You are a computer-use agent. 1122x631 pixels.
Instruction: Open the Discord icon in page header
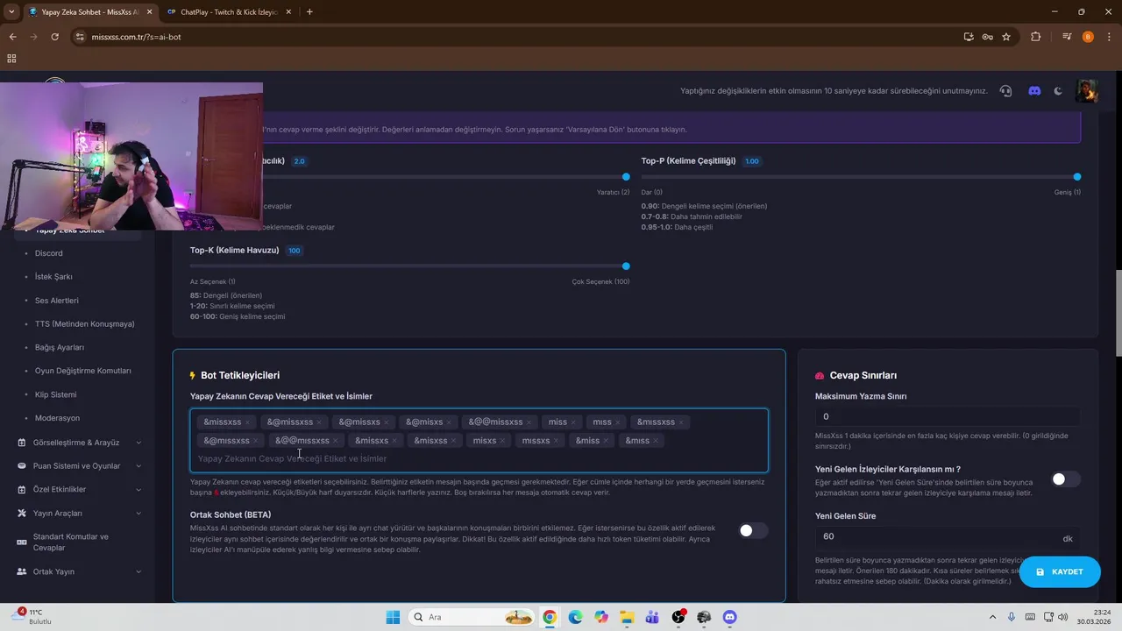coord(1034,91)
